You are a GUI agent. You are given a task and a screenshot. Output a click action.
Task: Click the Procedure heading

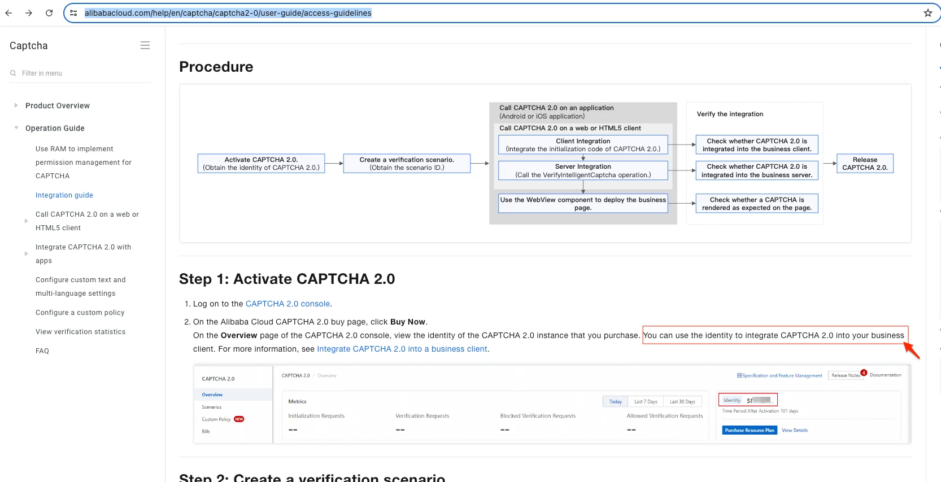click(x=216, y=67)
